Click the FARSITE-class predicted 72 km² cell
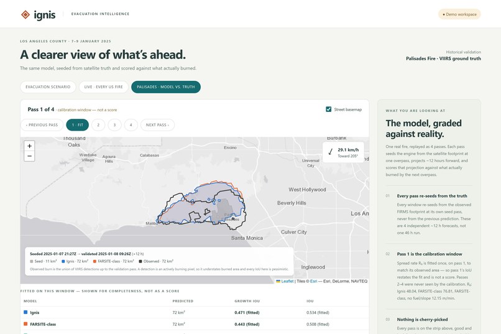The width and height of the screenshot is (501, 334). (x=178, y=324)
